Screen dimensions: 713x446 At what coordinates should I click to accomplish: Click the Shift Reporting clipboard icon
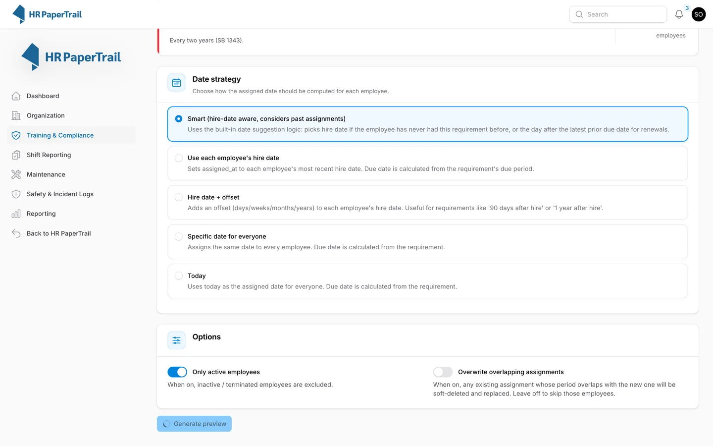click(x=16, y=155)
